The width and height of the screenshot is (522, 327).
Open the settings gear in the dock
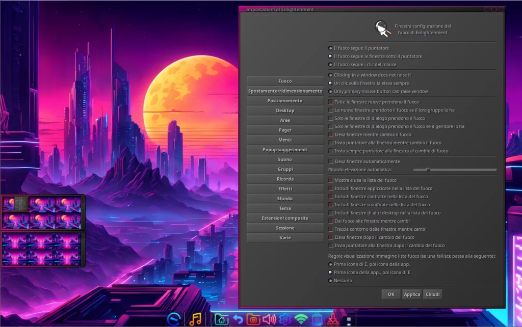[284, 319]
